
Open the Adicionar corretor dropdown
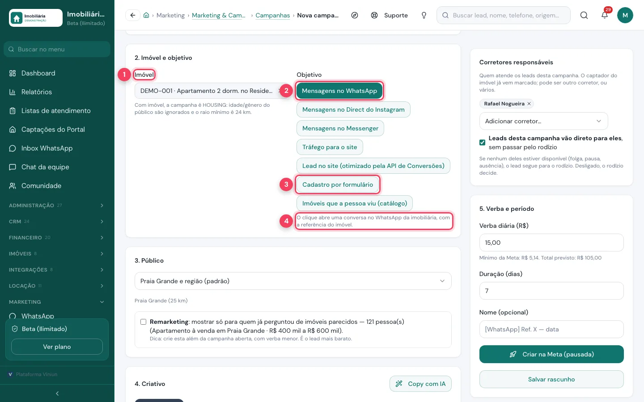tap(543, 121)
